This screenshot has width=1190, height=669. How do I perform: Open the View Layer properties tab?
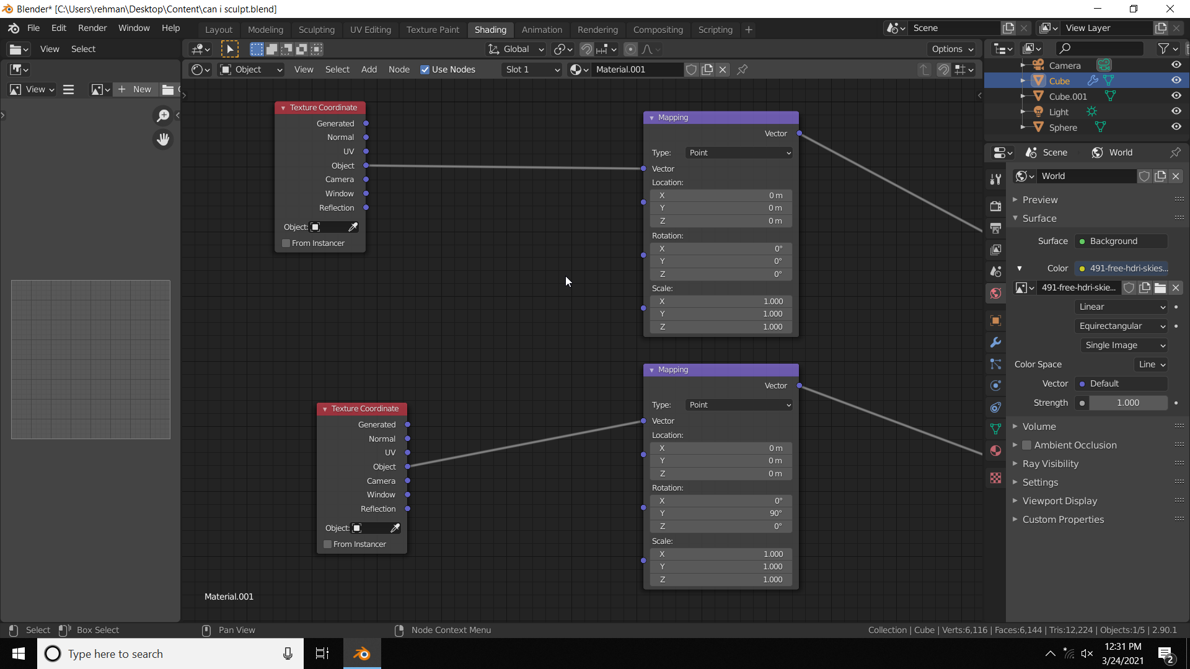pos(995,250)
